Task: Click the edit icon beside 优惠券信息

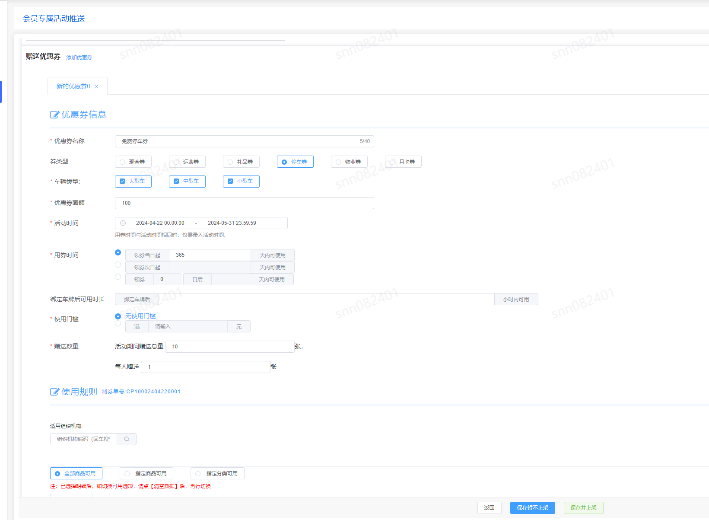Action: coord(54,115)
